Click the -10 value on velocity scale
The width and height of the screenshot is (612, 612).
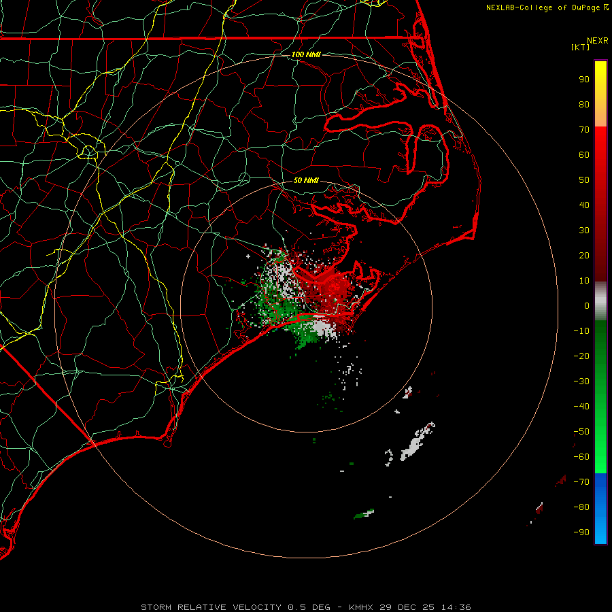pyautogui.click(x=581, y=331)
